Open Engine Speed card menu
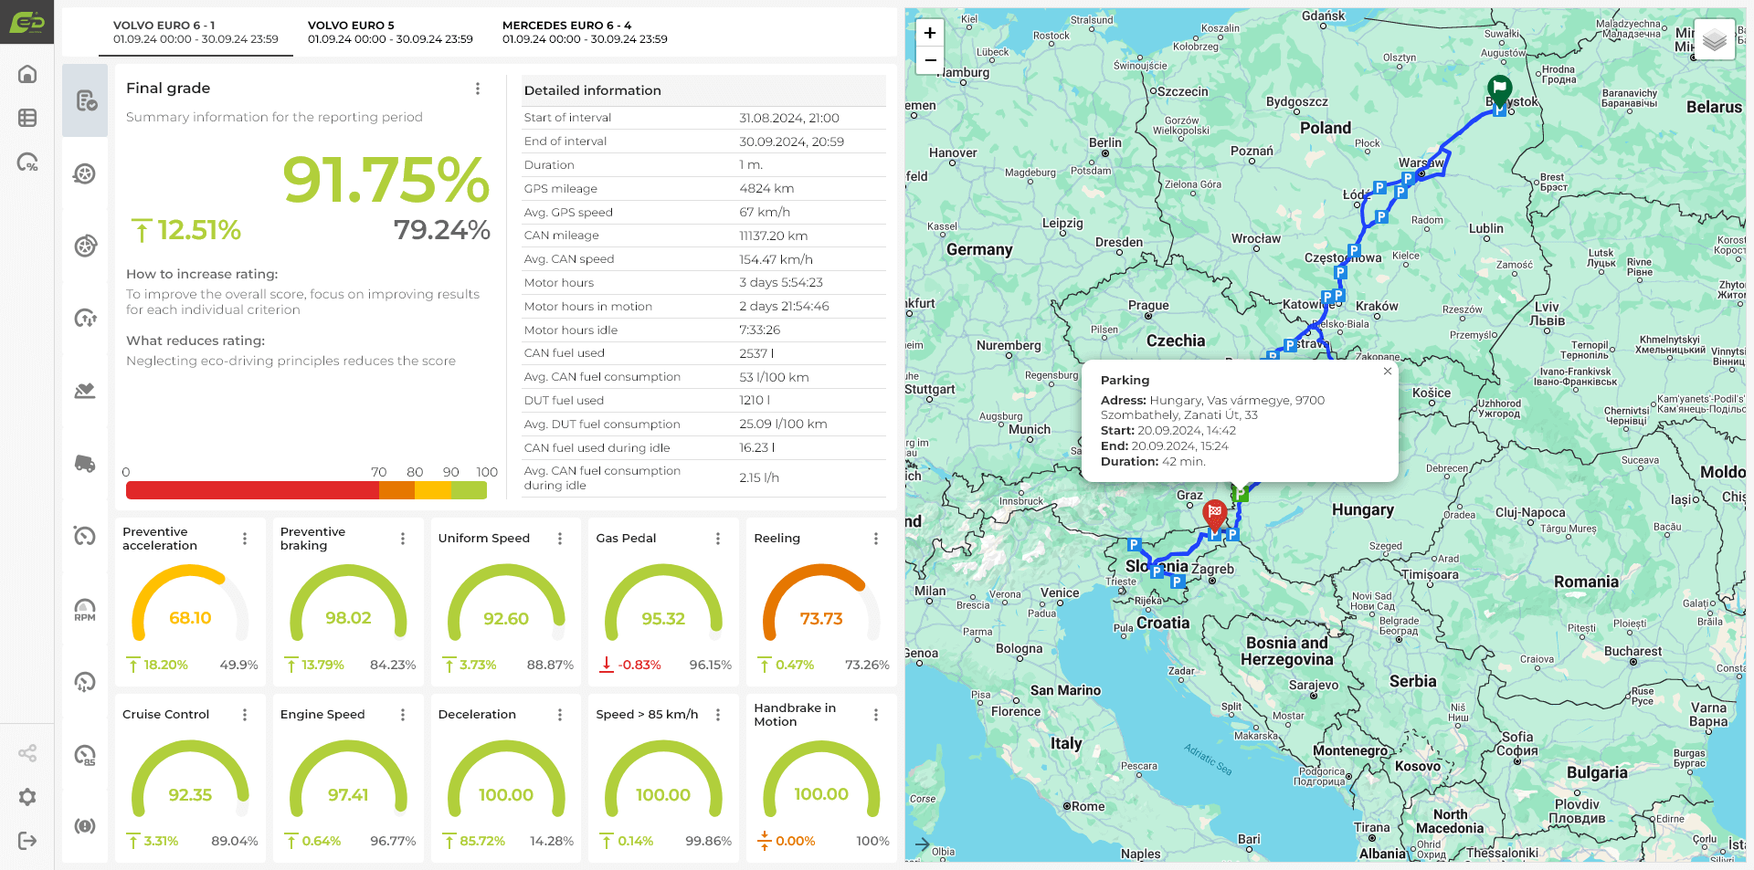The image size is (1754, 870). pyautogui.click(x=403, y=715)
